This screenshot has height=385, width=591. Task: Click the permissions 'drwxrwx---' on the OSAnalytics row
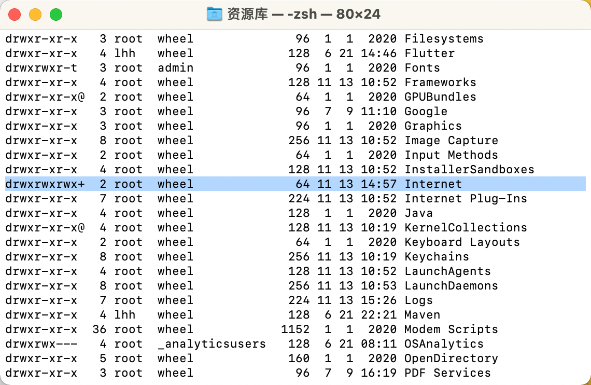pos(41,344)
